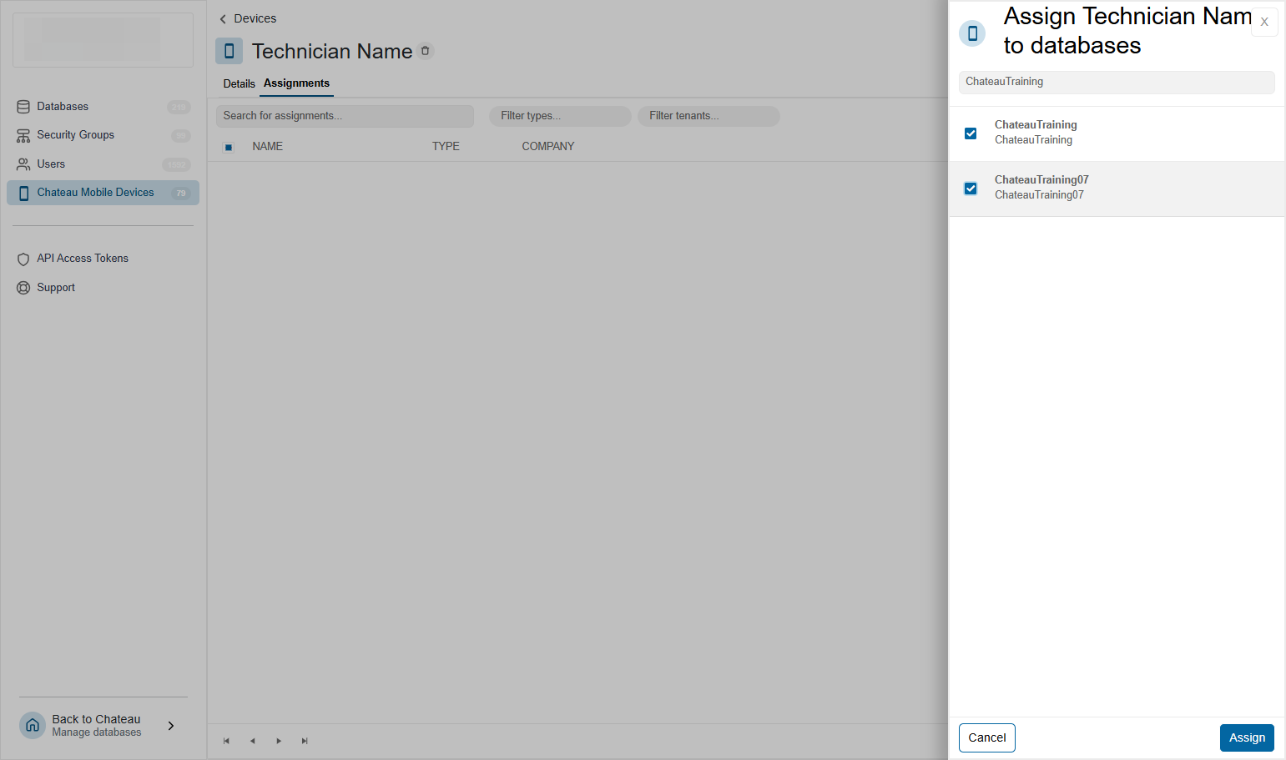Click the device icon in Assign panel header

(972, 33)
